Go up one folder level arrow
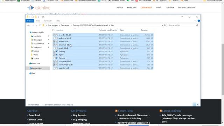The image size is (224, 126). pyautogui.click(x=40, y=25)
